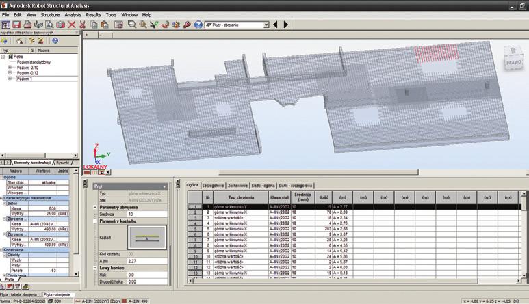529x304 pixels.
Task: Open the Pręt panel header dropdown
Action: pyautogui.click(x=164, y=186)
